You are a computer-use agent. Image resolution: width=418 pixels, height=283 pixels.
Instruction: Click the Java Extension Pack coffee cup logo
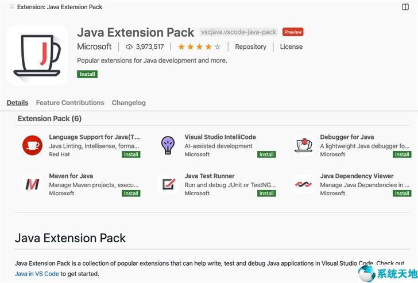pos(37,55)
